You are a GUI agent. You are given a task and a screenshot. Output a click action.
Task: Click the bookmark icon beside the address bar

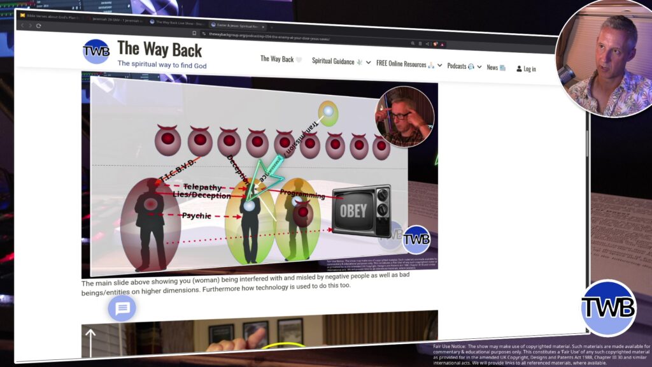click(x=194, y=33)
